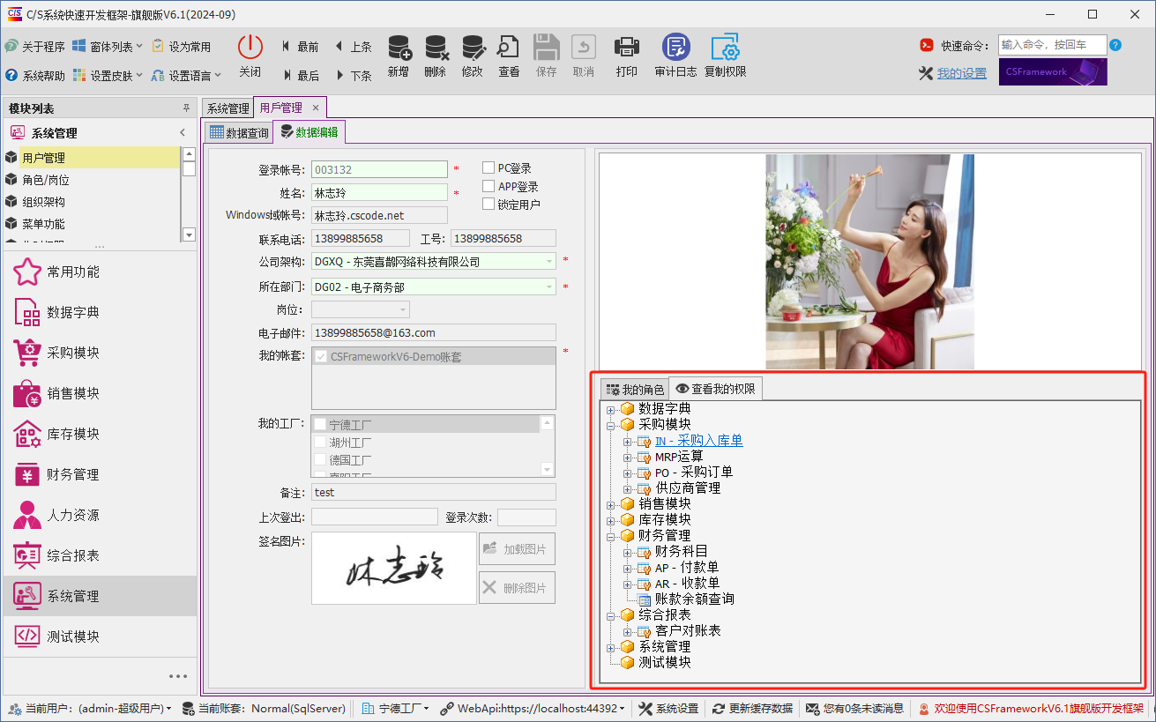Open 设置皮肤 dropdown menu
The width and height of the screenshot is (1156, 722).
107,76
